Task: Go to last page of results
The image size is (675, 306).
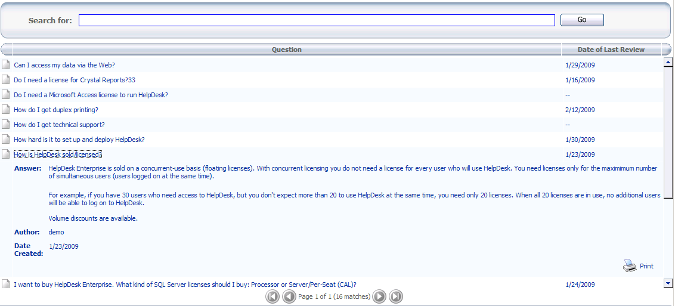Action: 396,296
